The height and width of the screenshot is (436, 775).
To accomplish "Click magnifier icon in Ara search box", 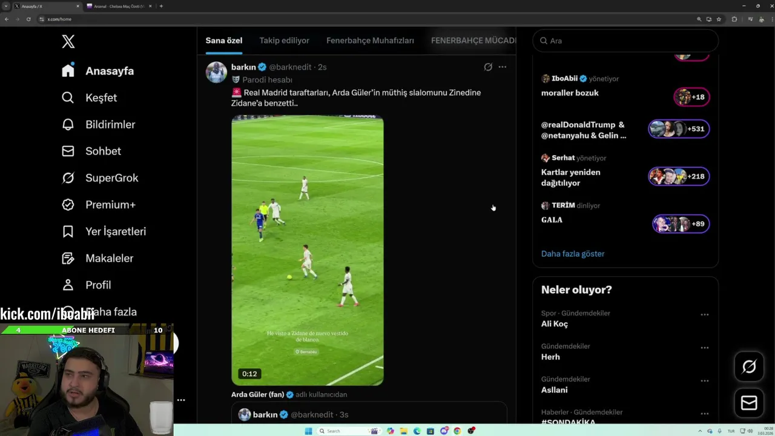I will (543, 41).
